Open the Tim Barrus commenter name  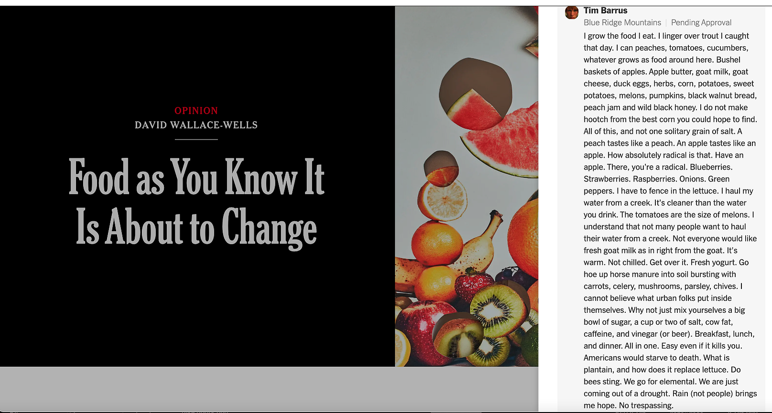(x=605, y=11)
